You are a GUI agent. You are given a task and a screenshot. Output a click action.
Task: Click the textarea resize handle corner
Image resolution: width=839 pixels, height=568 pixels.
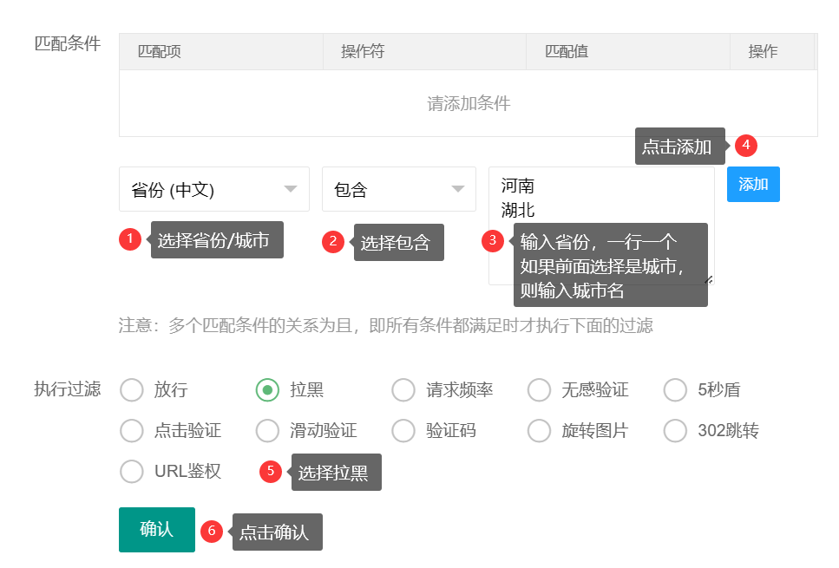(x=709, y=279)
